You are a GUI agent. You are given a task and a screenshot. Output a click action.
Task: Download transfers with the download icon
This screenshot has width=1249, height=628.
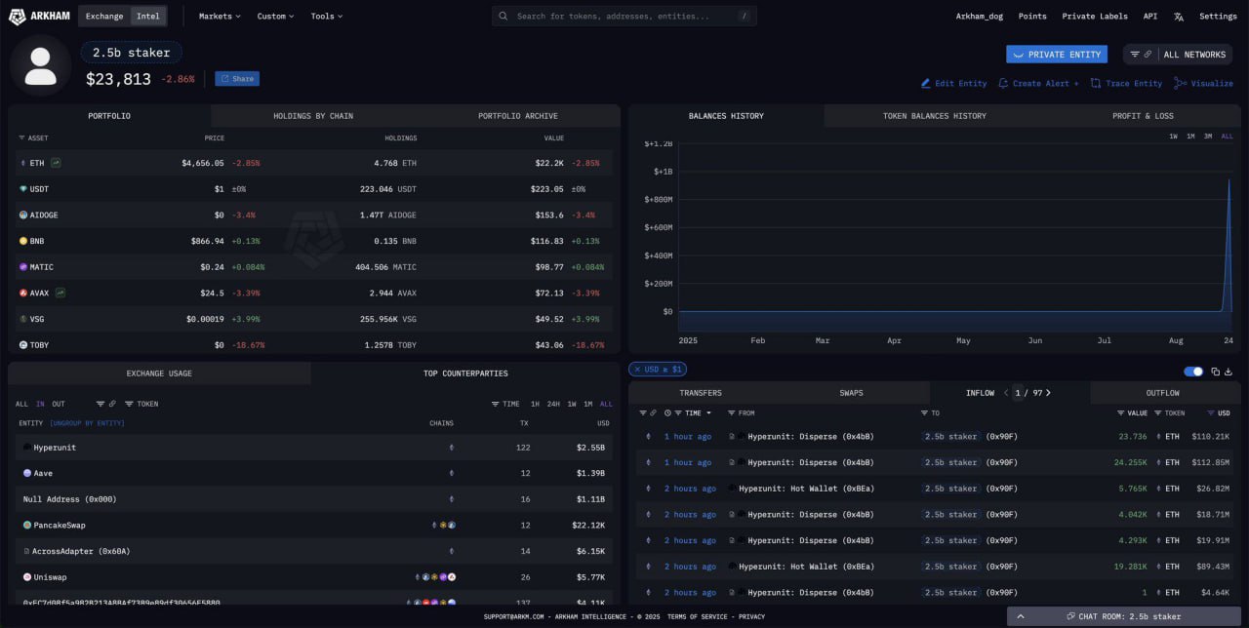[1229, 372]
